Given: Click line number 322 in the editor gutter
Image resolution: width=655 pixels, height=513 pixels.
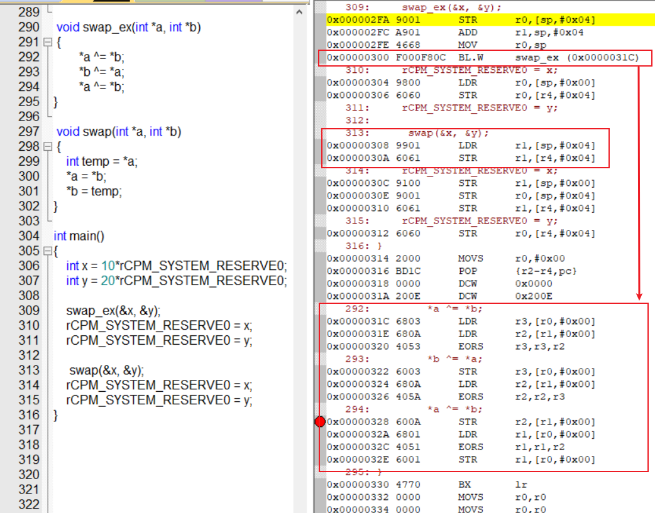Looking at the screenshot, I should [x=29, y=504].
